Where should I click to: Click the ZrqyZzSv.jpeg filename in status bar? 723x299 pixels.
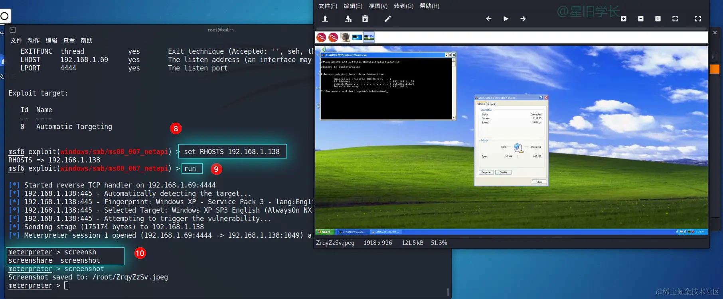(335, 243)
